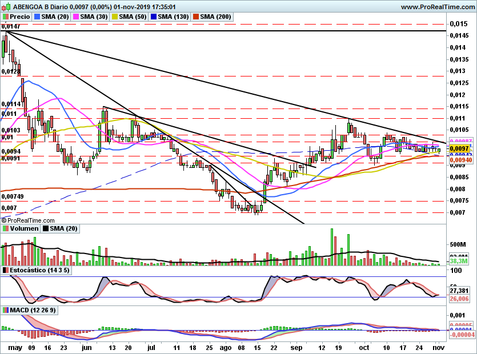
Task: Click the red SMA (200) color swatch
Action: click(196, 17)
